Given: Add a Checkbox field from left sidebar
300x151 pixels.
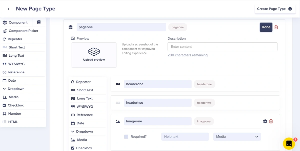Looking at the screenshot, I should click(16, 105).
